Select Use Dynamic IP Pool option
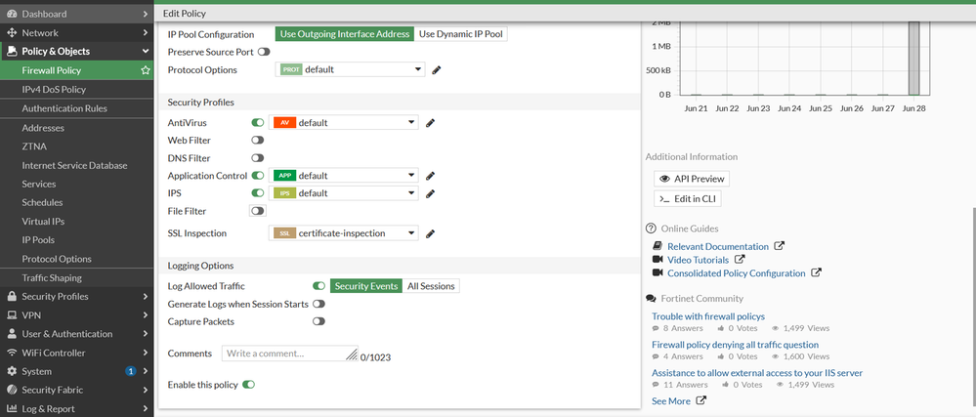976x417 pixels. 462,34
